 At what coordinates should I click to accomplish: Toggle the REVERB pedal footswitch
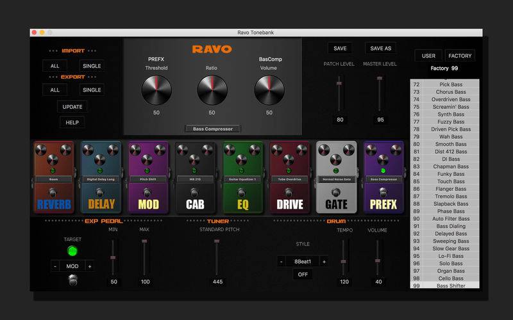tap(53, 193)
